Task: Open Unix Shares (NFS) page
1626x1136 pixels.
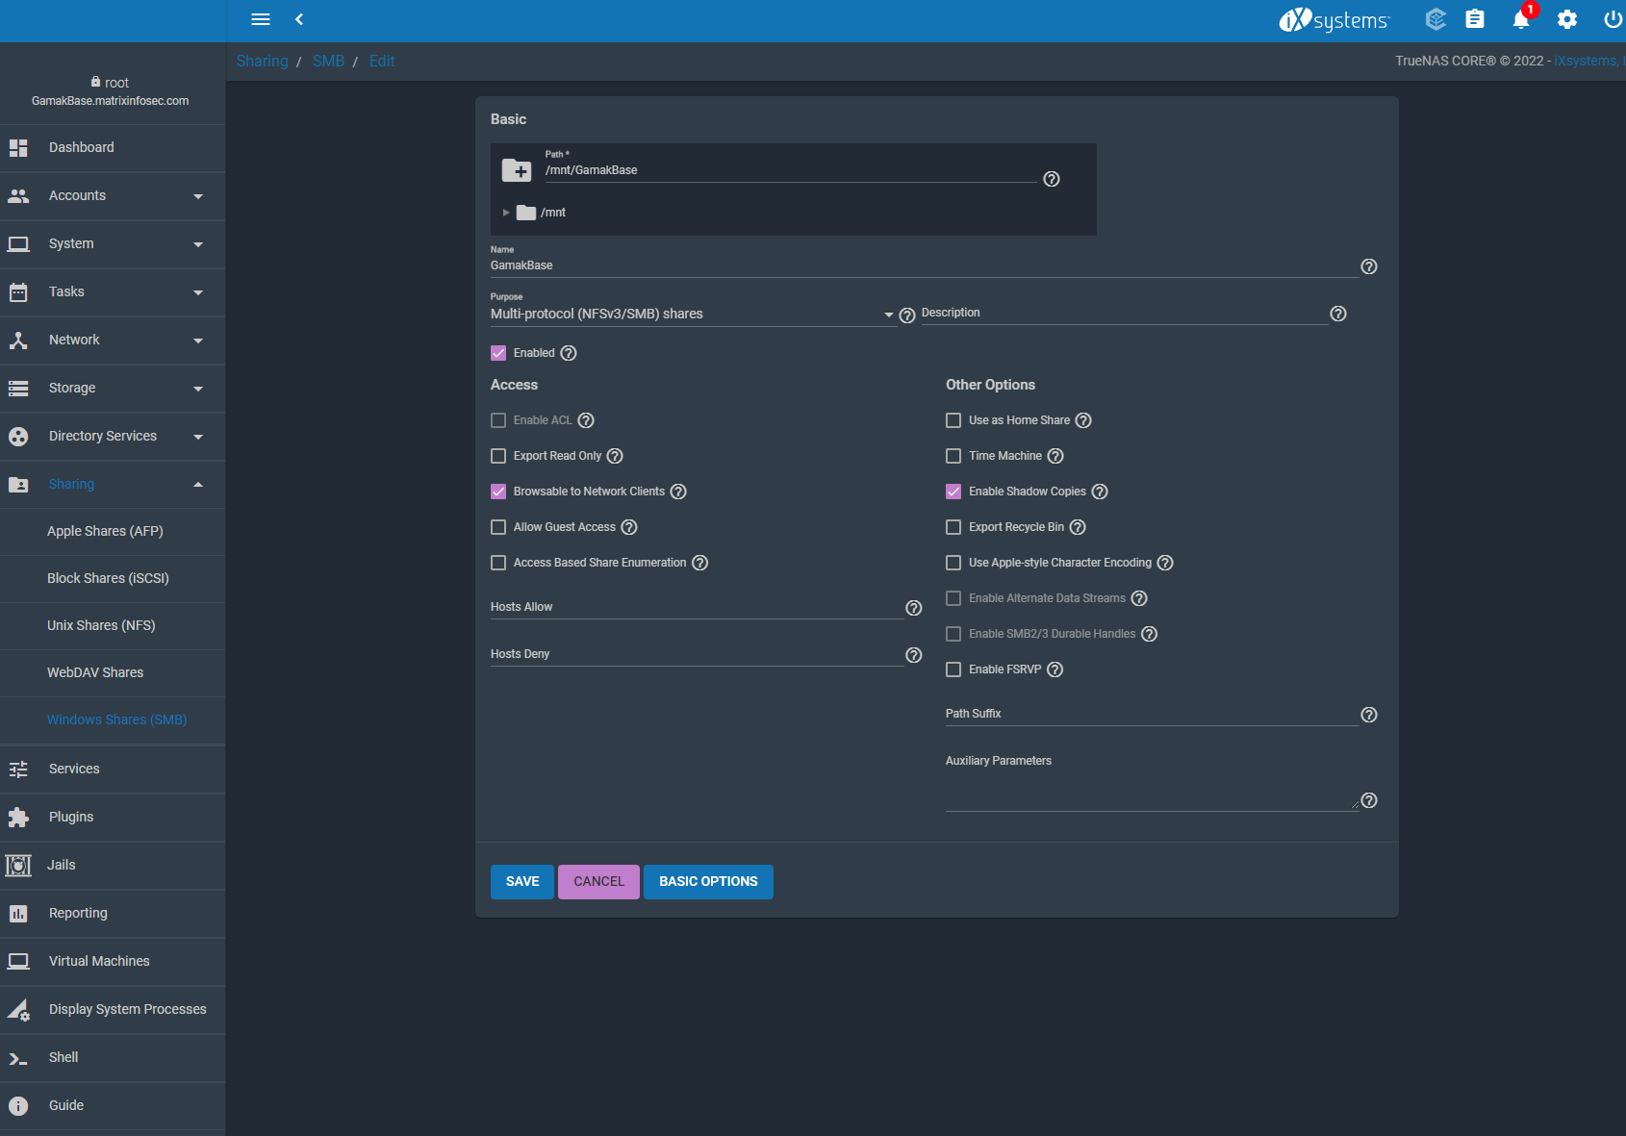Action: [113, 626]
